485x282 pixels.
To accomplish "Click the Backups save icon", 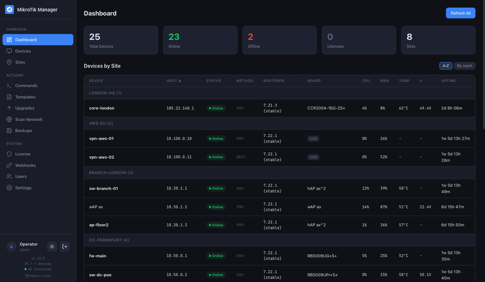I will [x=9, y=130].
